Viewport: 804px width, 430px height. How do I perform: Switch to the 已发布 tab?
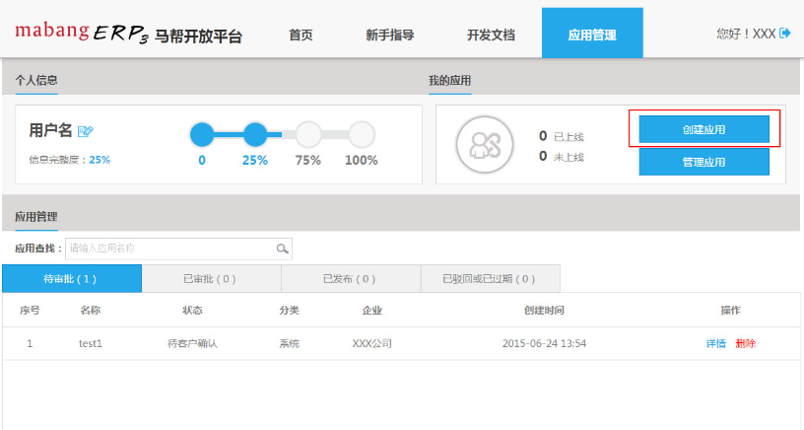coord(350,279)
